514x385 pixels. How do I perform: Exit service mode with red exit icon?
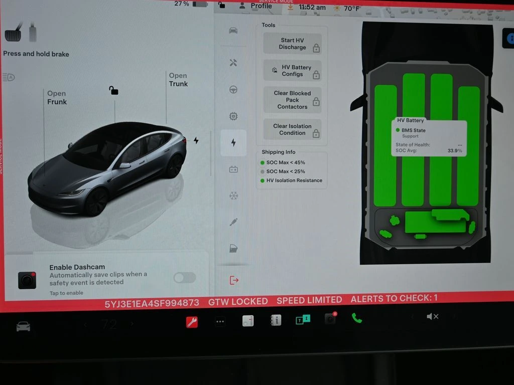point(234,280)
